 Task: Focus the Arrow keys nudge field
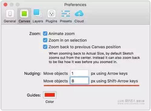coord(79,73)
